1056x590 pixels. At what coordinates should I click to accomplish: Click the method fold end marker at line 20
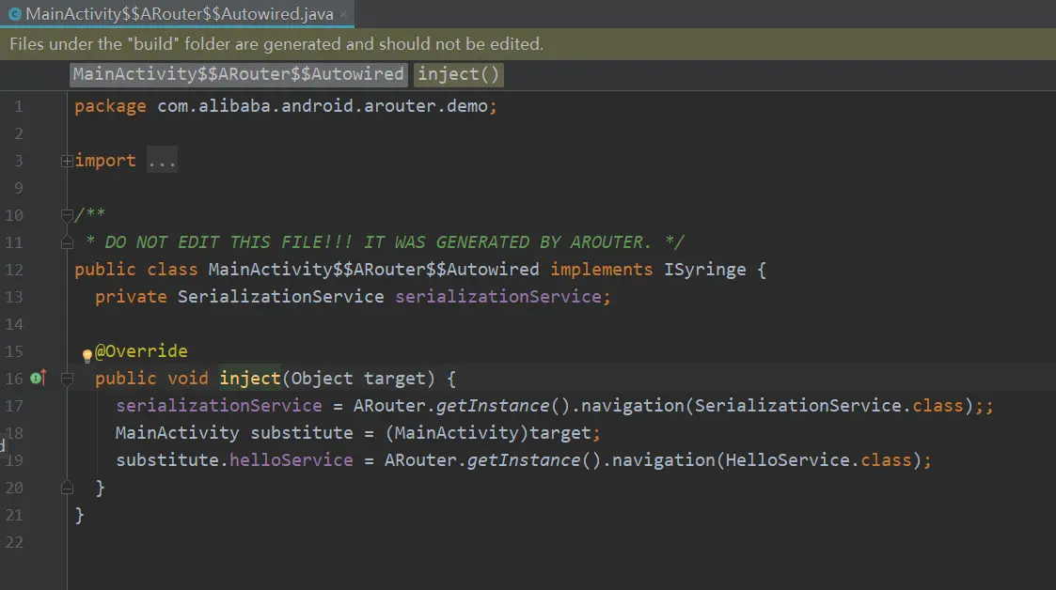[x=67, y=488]
